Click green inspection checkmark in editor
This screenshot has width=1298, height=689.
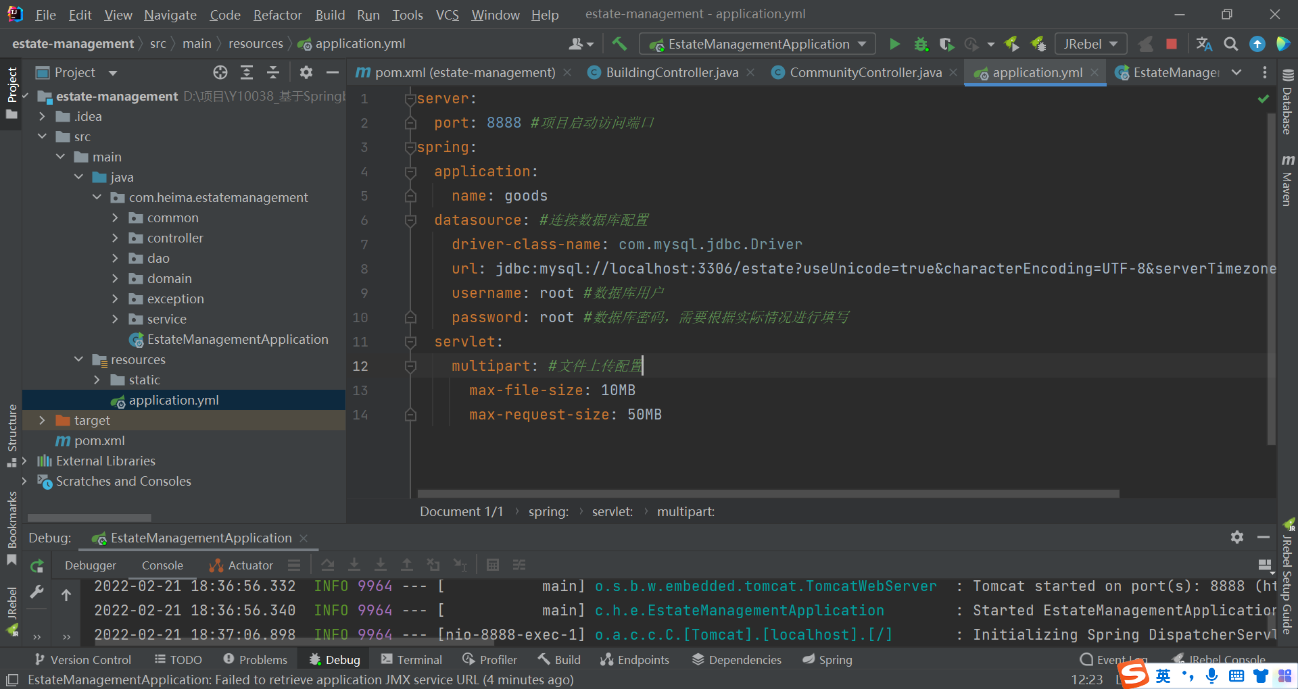(x=1263, y=99)
